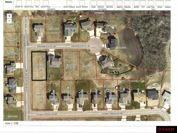177x133 pixels.
Task: Open the X/Y coordinate tool
Action: (143, 4)
